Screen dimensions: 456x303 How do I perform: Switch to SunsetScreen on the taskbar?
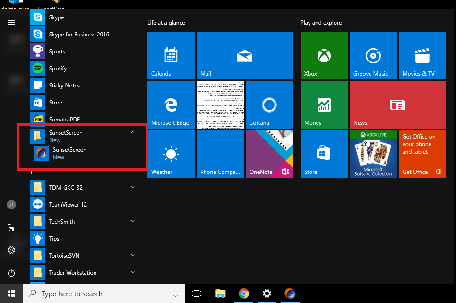coord(290,294)
